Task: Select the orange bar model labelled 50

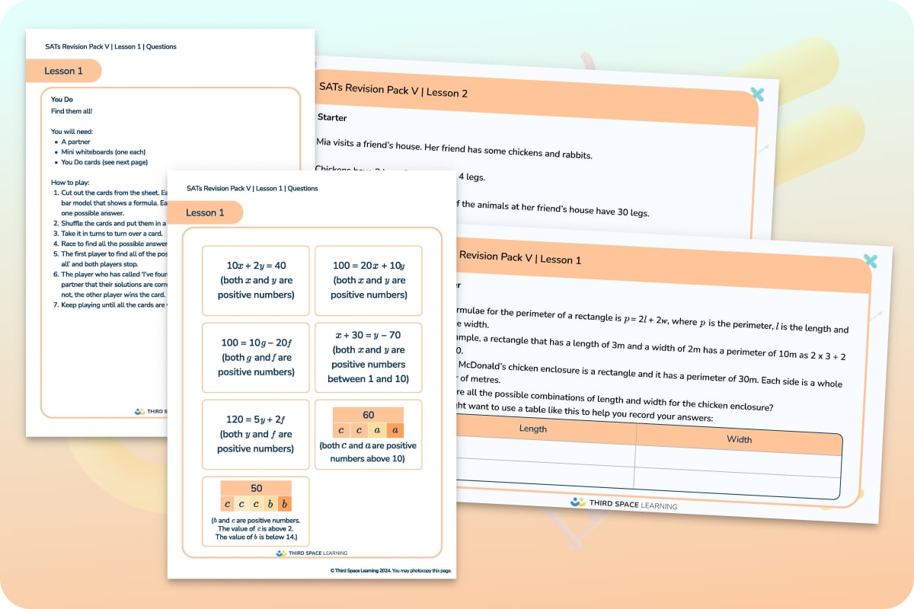Action: tap(256, 495)
